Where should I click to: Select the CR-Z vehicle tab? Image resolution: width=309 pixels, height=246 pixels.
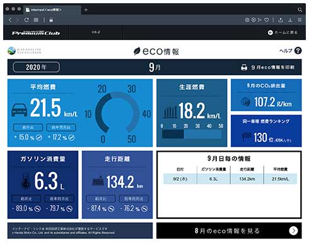[96, 32]
